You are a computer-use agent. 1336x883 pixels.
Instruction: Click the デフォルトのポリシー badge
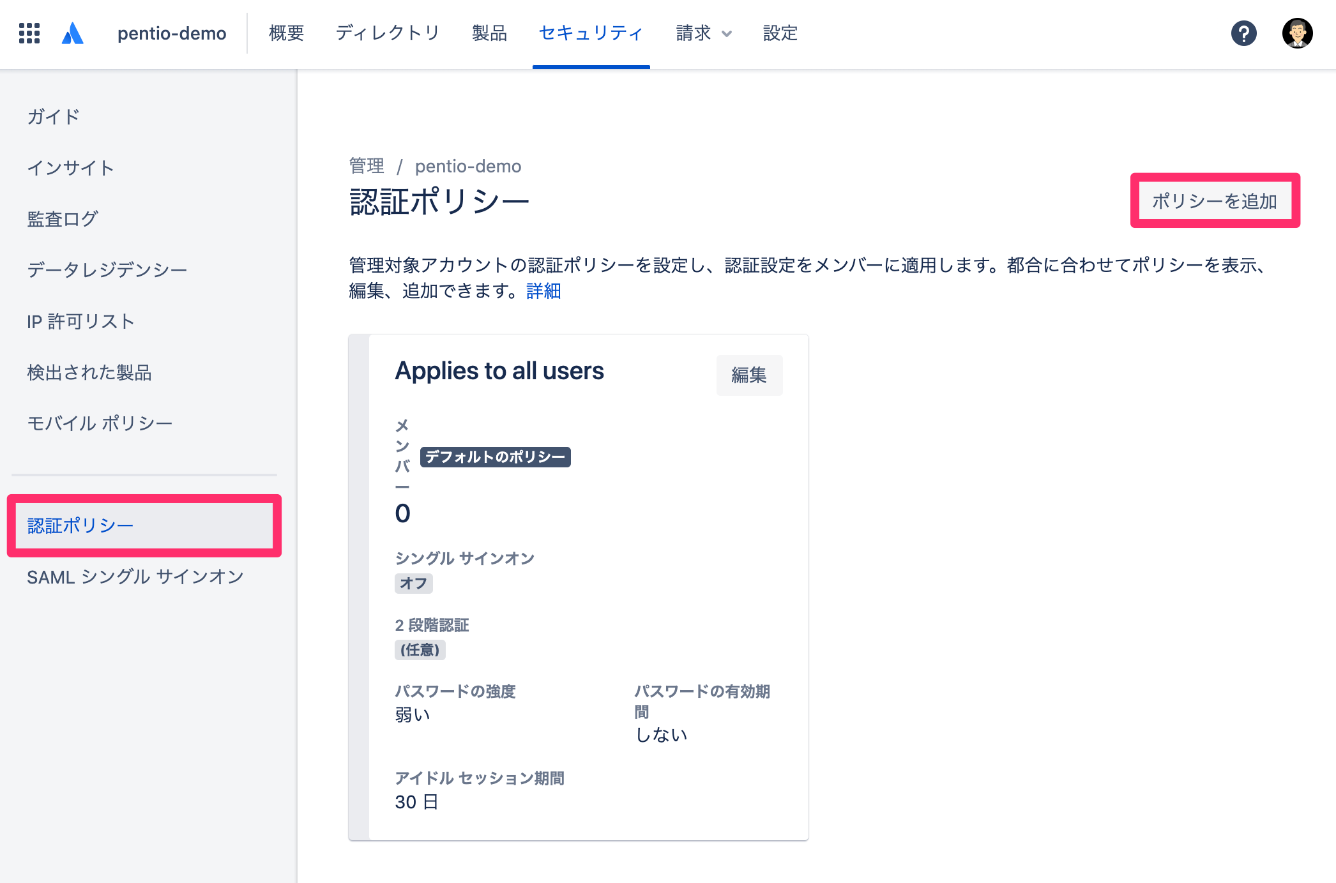click(496, 457)
